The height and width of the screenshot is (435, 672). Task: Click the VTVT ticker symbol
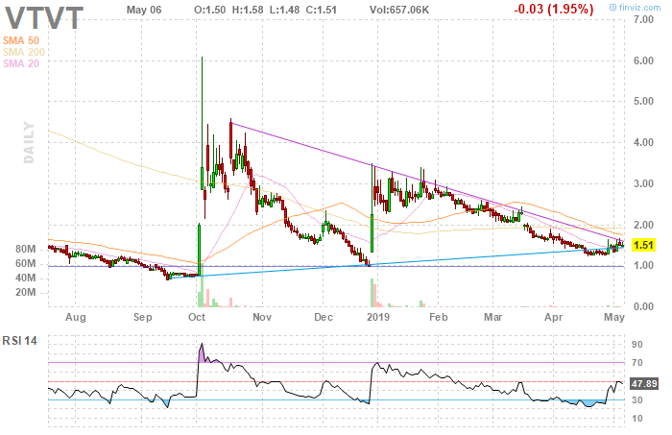(x=44, y=18)
